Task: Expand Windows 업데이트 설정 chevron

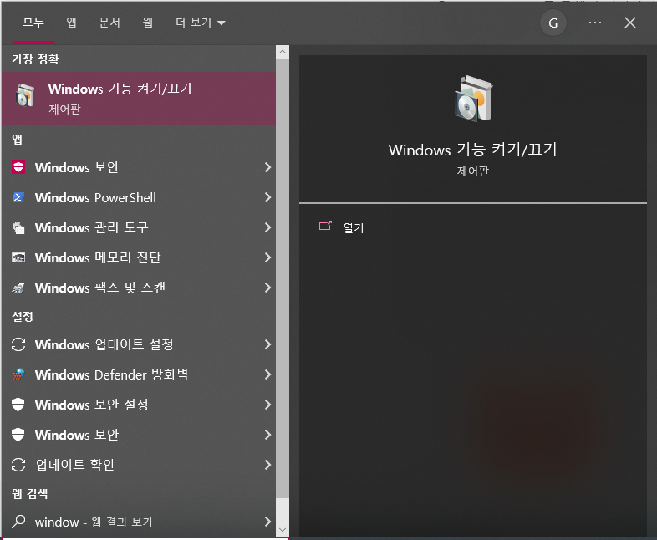Action: [x=267, y=344]
